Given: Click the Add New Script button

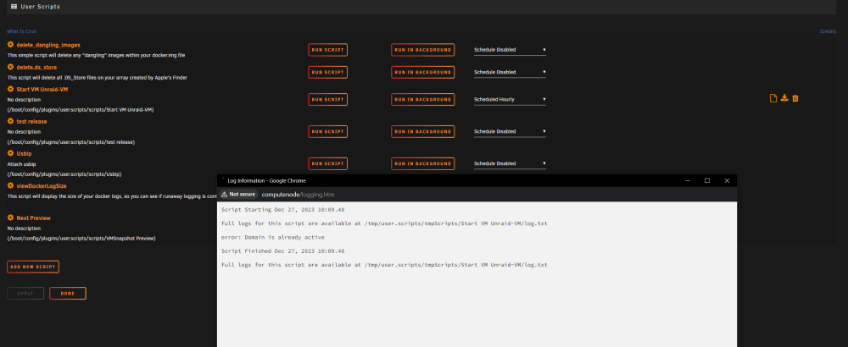Looking at the screenshot, I should 33,267.
